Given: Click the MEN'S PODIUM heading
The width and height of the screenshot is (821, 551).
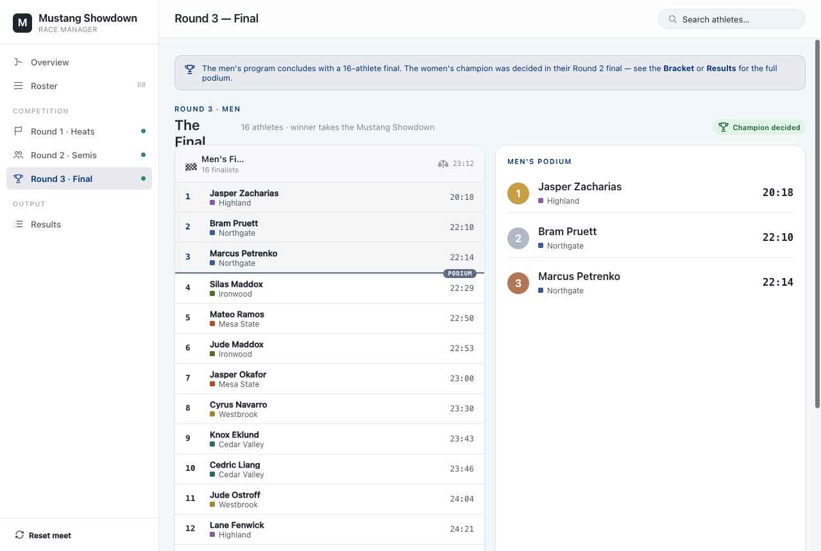Looking at the screenshot, I should [539, 161].
